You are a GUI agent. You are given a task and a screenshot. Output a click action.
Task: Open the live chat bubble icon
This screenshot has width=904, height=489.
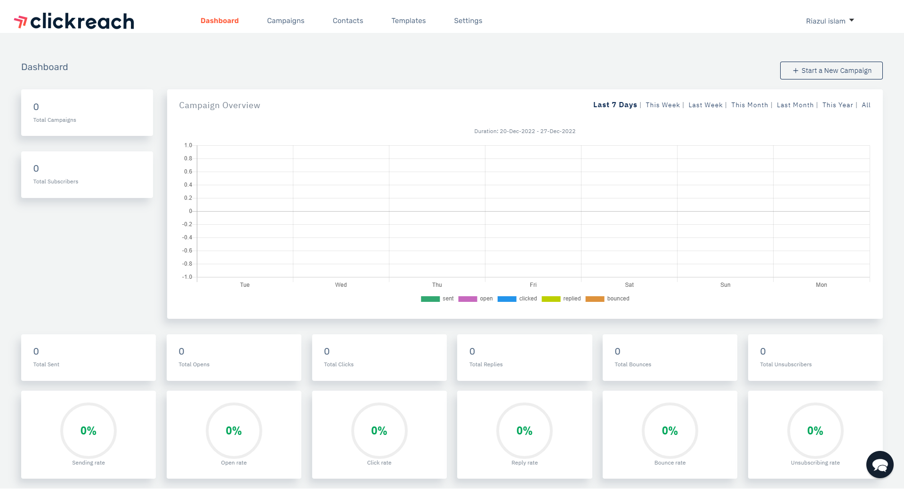880,465
